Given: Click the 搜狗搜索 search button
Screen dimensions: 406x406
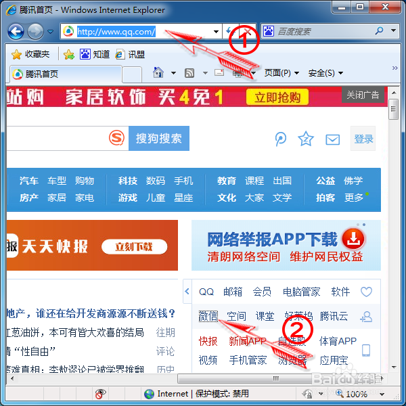Looking at the screenshot, I should (x=159, y=138).
